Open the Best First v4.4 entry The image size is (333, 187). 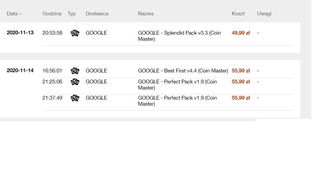183,71
